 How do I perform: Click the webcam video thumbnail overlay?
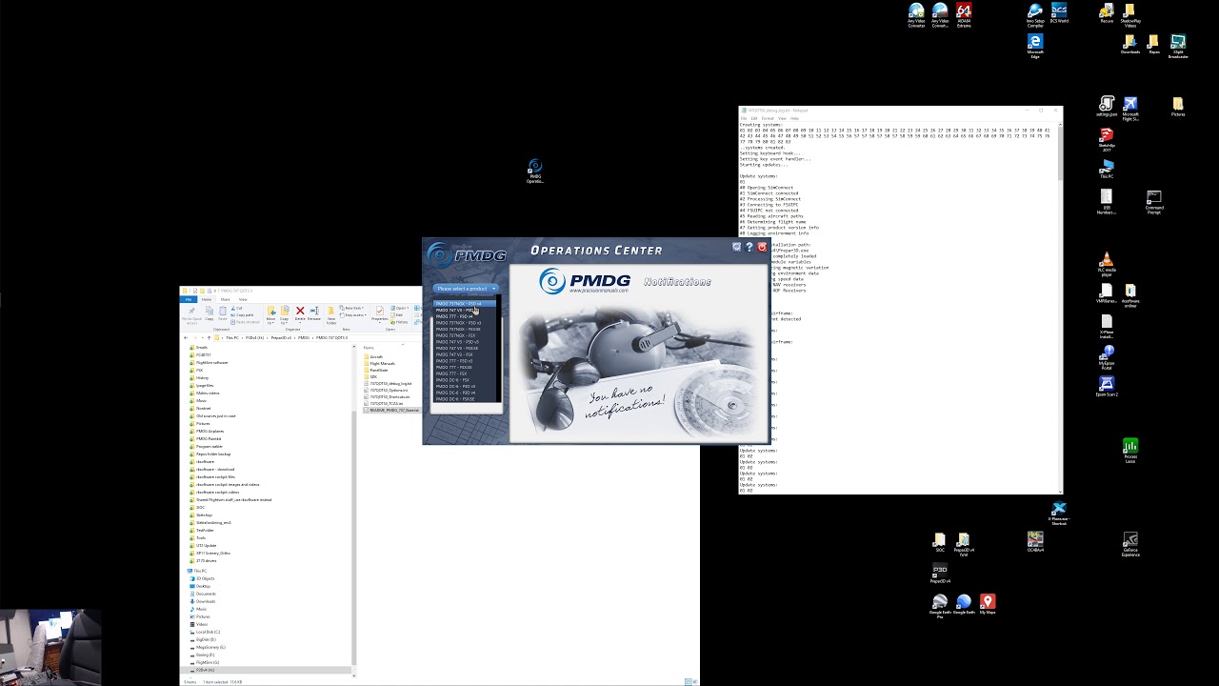point(50,648)
